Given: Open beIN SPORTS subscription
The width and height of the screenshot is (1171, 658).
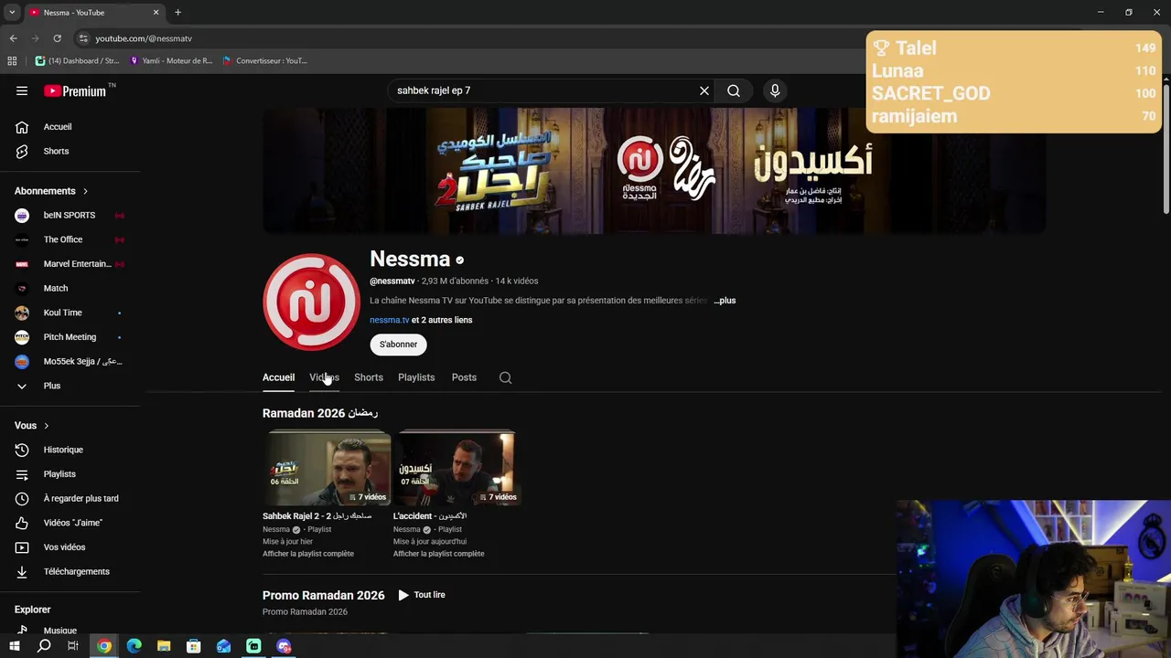Looking at the screenshot, I should pyautogui.click(x=70, y=216).
